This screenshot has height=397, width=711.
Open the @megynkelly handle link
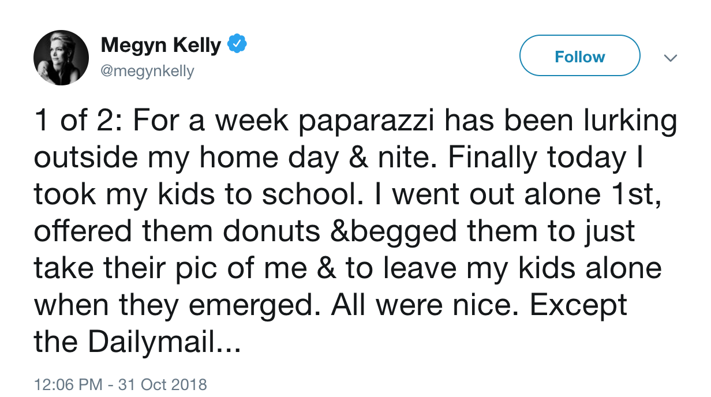(x=148, y=72)
